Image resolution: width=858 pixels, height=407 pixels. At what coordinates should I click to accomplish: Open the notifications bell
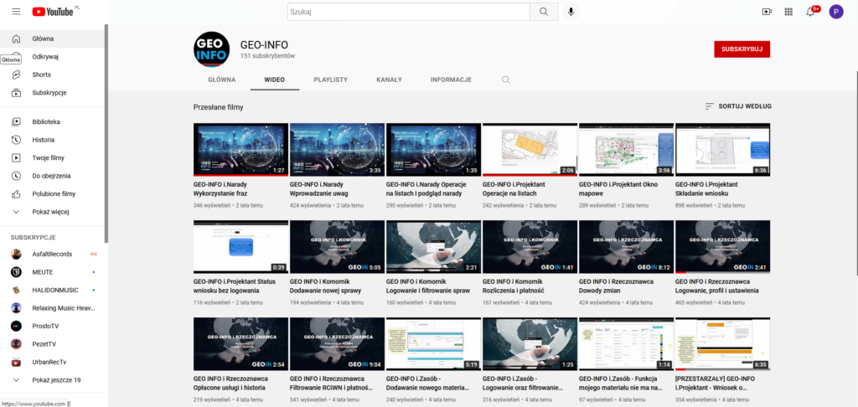[810, 12]
